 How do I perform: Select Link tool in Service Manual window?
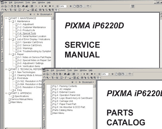pos(43,10)
